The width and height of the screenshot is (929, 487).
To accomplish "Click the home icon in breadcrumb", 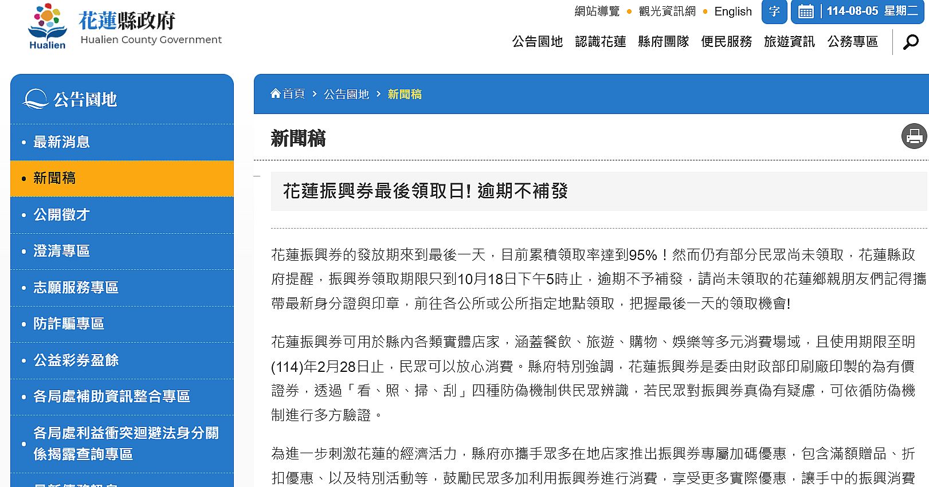I will (x=276, y=93).
